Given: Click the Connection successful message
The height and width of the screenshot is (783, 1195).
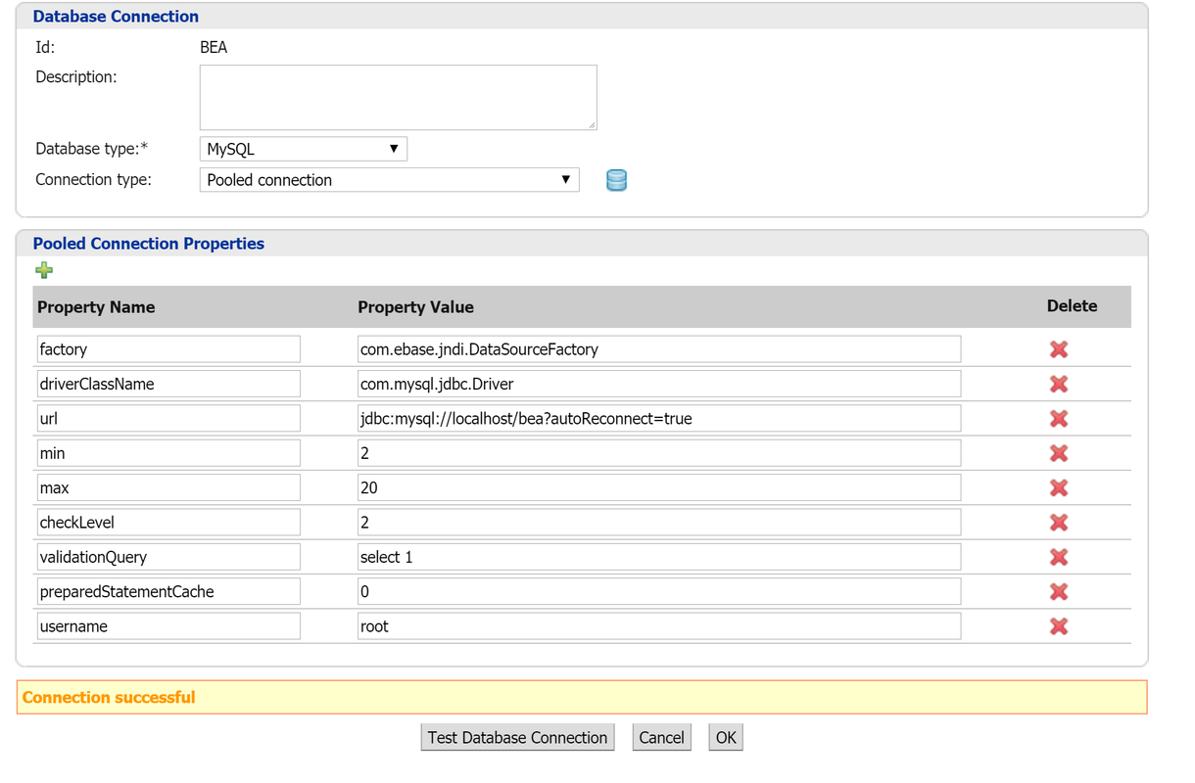Looking at the screenshot, I should point(109,697).
